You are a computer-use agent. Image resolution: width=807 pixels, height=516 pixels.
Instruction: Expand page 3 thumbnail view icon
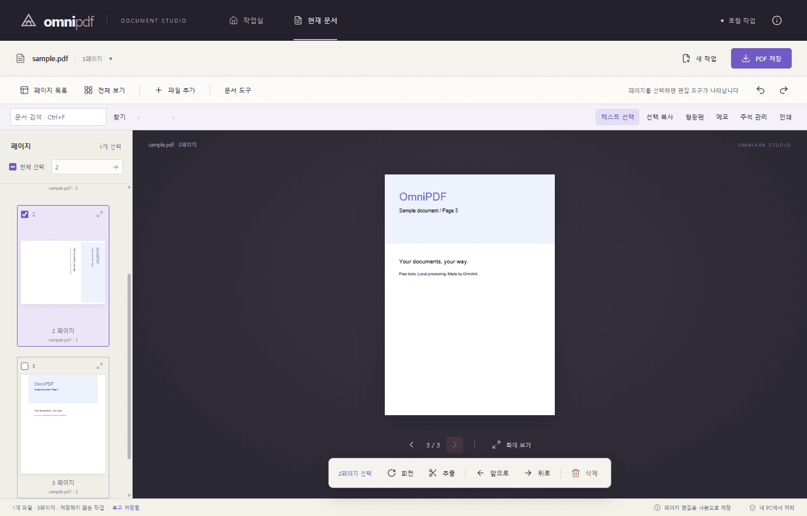point(100,366)
